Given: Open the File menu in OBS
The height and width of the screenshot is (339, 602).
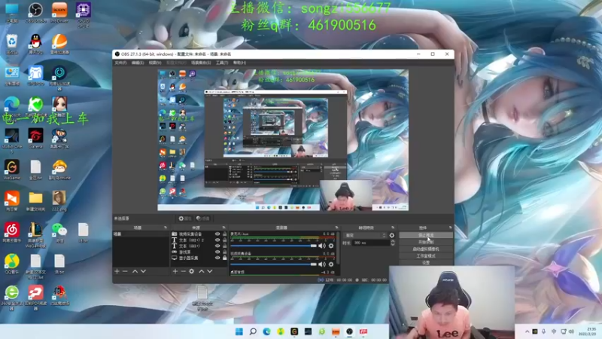Looking at the screenshot, I should (x=120, y=63).
